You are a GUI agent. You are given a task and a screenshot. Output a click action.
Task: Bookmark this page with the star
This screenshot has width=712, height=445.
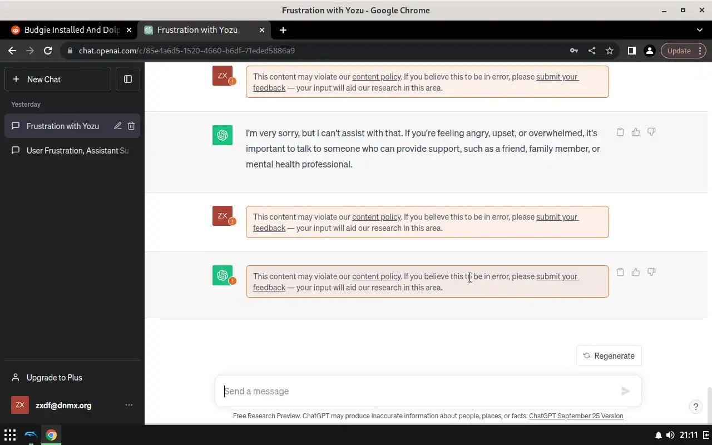click(610, 51)
